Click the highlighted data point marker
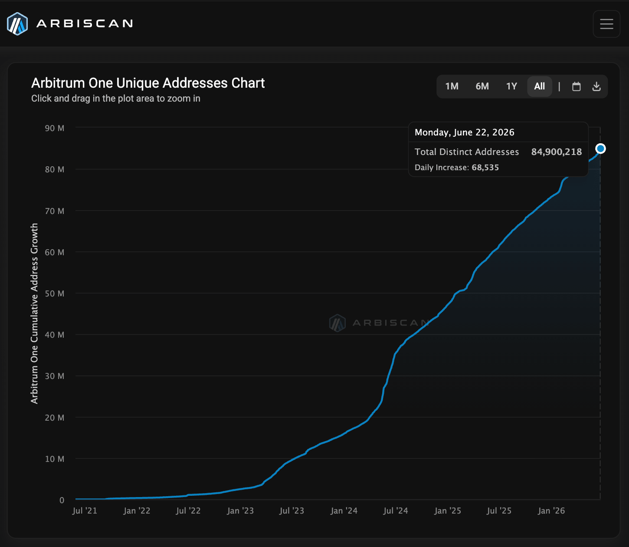The width and height of the screenshot is (629, 547). click(x=600, y=149)
